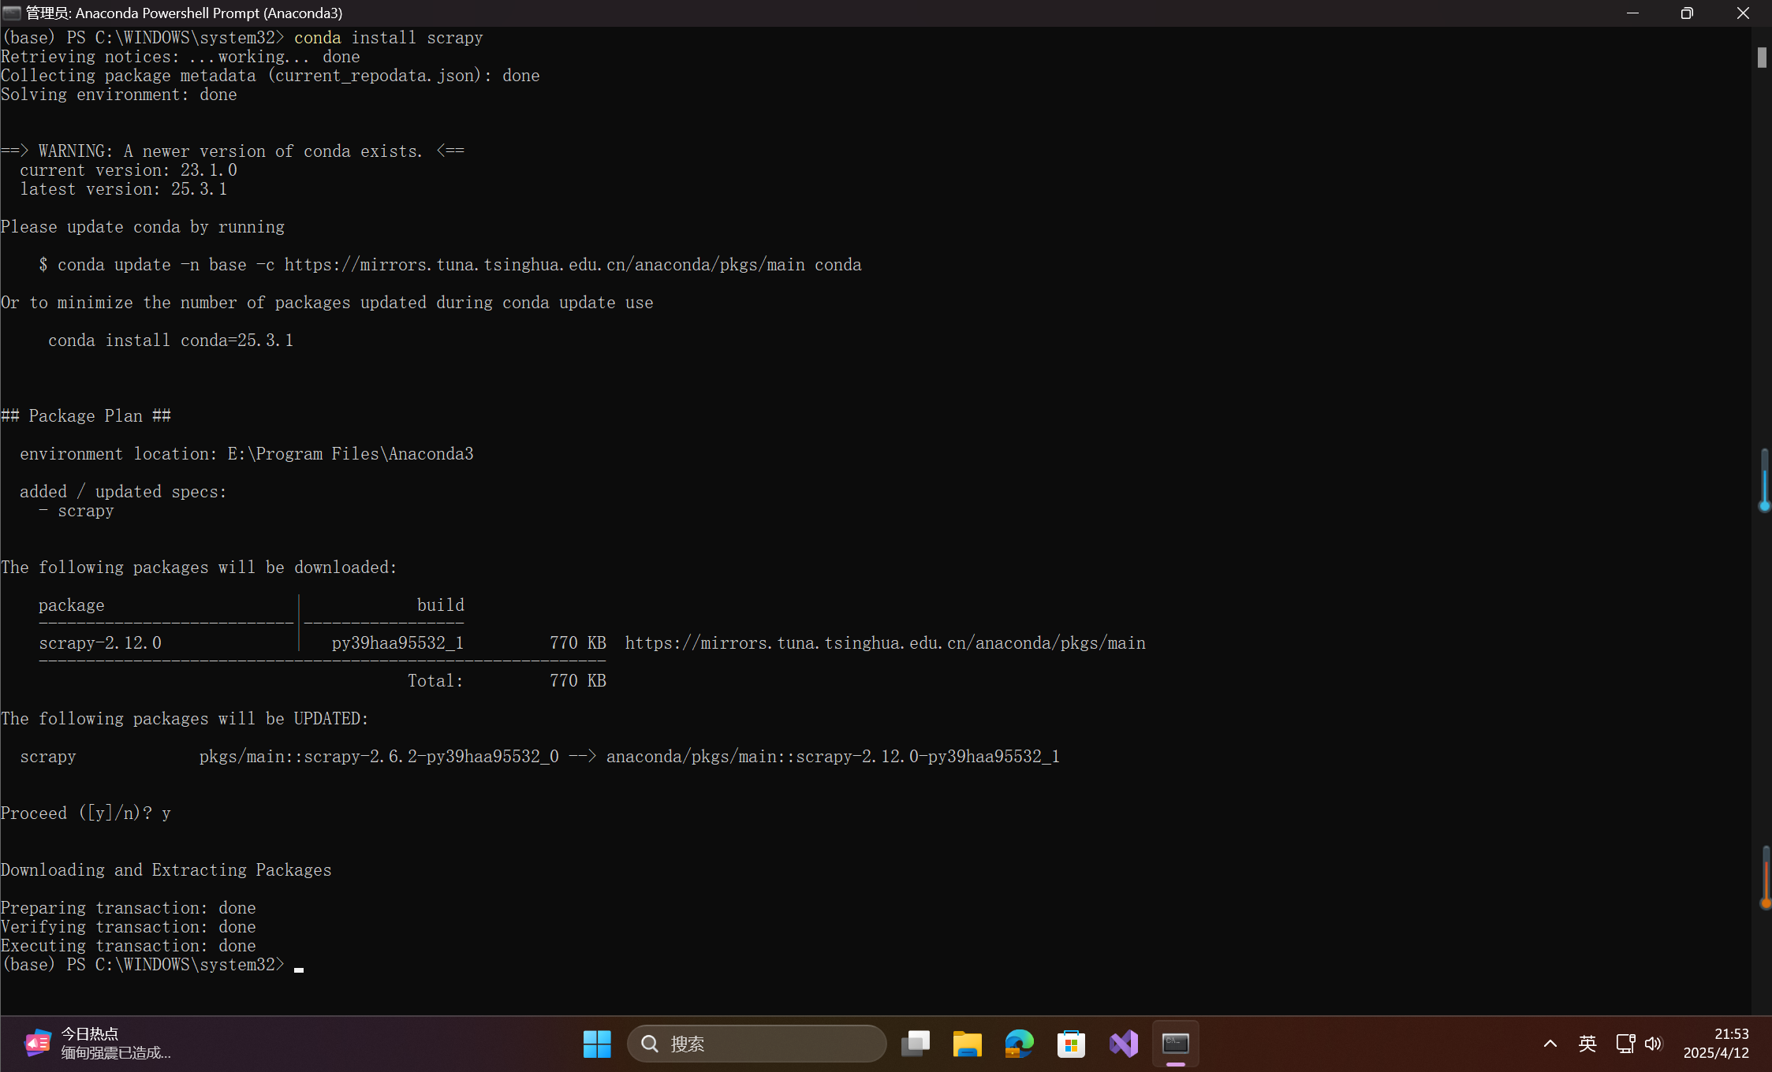
Task: Click the terminal vertical scrollbar thumb
Action: (1762, 58)
